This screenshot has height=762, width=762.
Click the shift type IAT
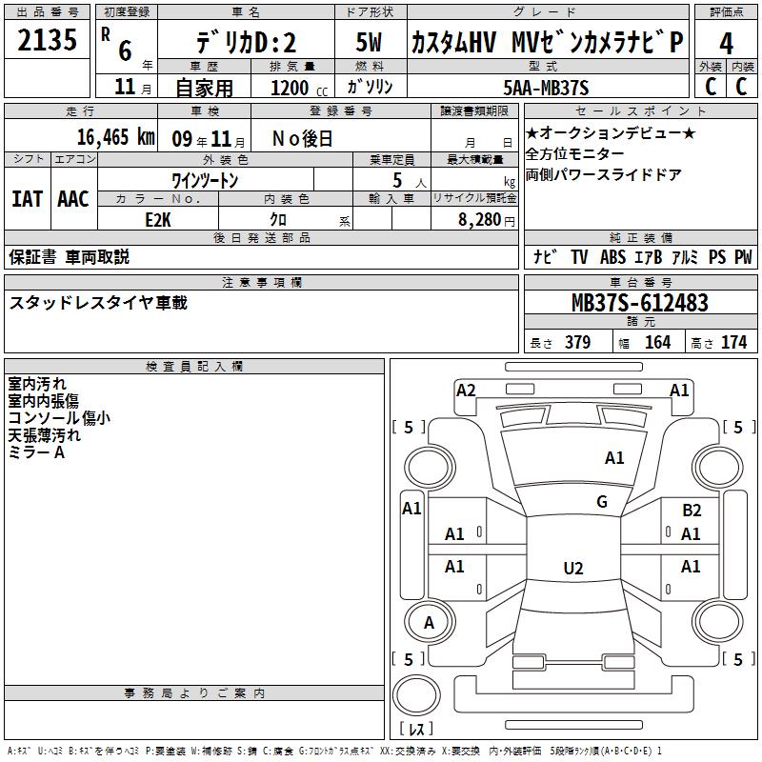(28, 199)
